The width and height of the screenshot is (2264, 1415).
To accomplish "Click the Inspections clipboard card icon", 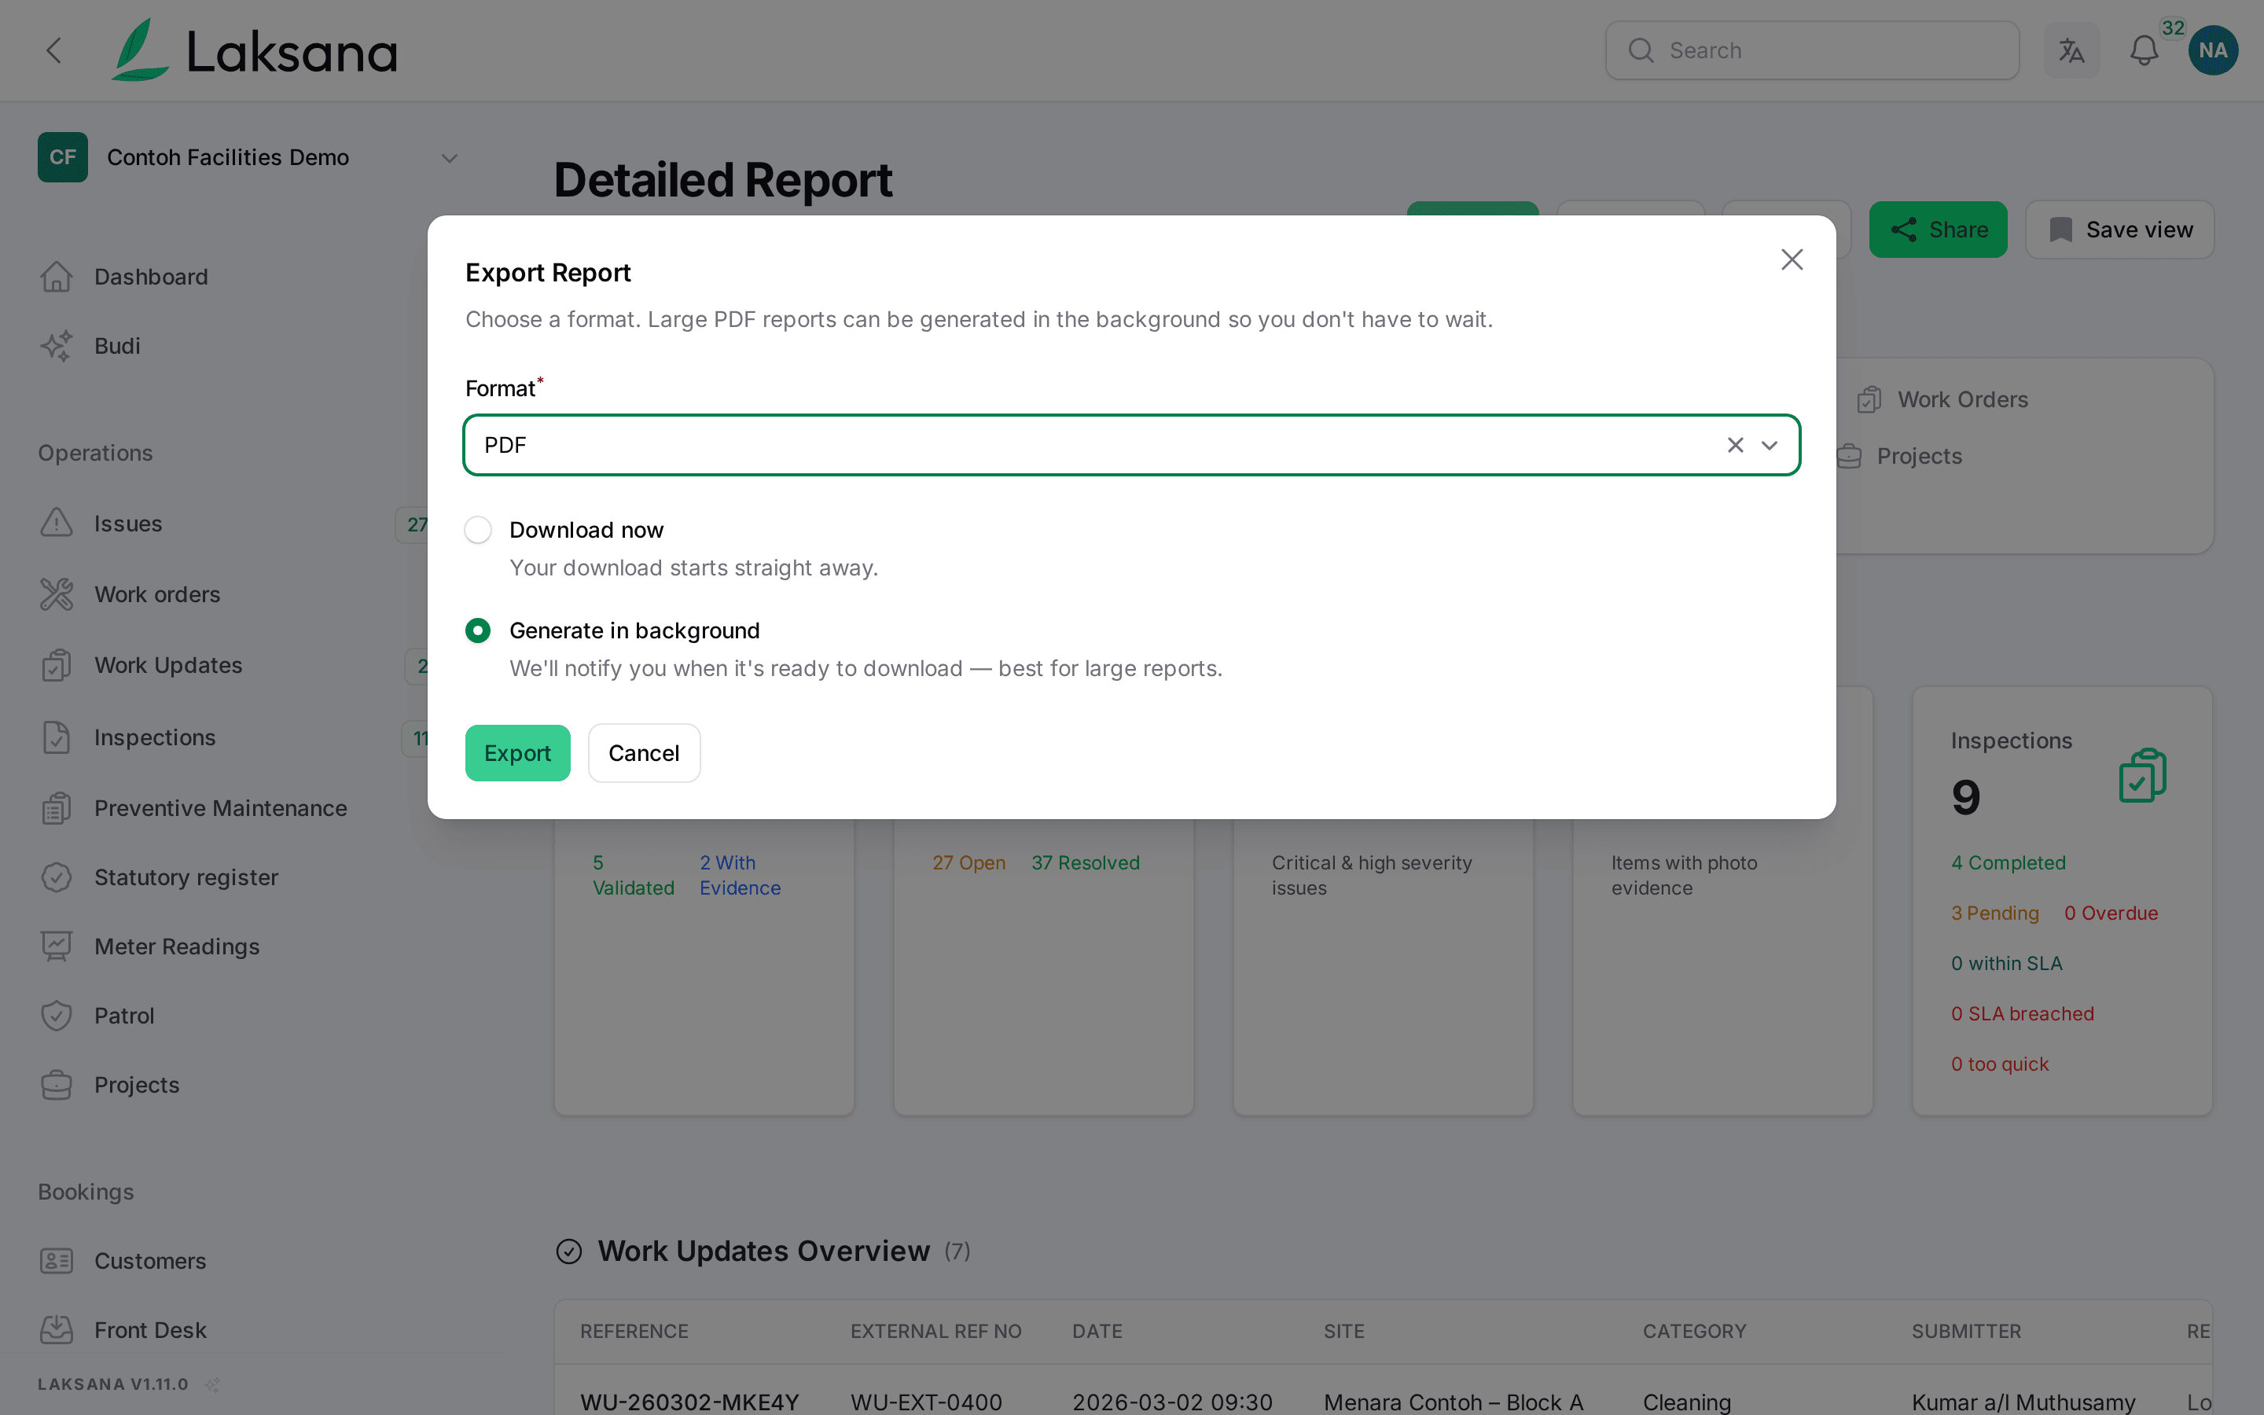I will [x=2142, y=775].
